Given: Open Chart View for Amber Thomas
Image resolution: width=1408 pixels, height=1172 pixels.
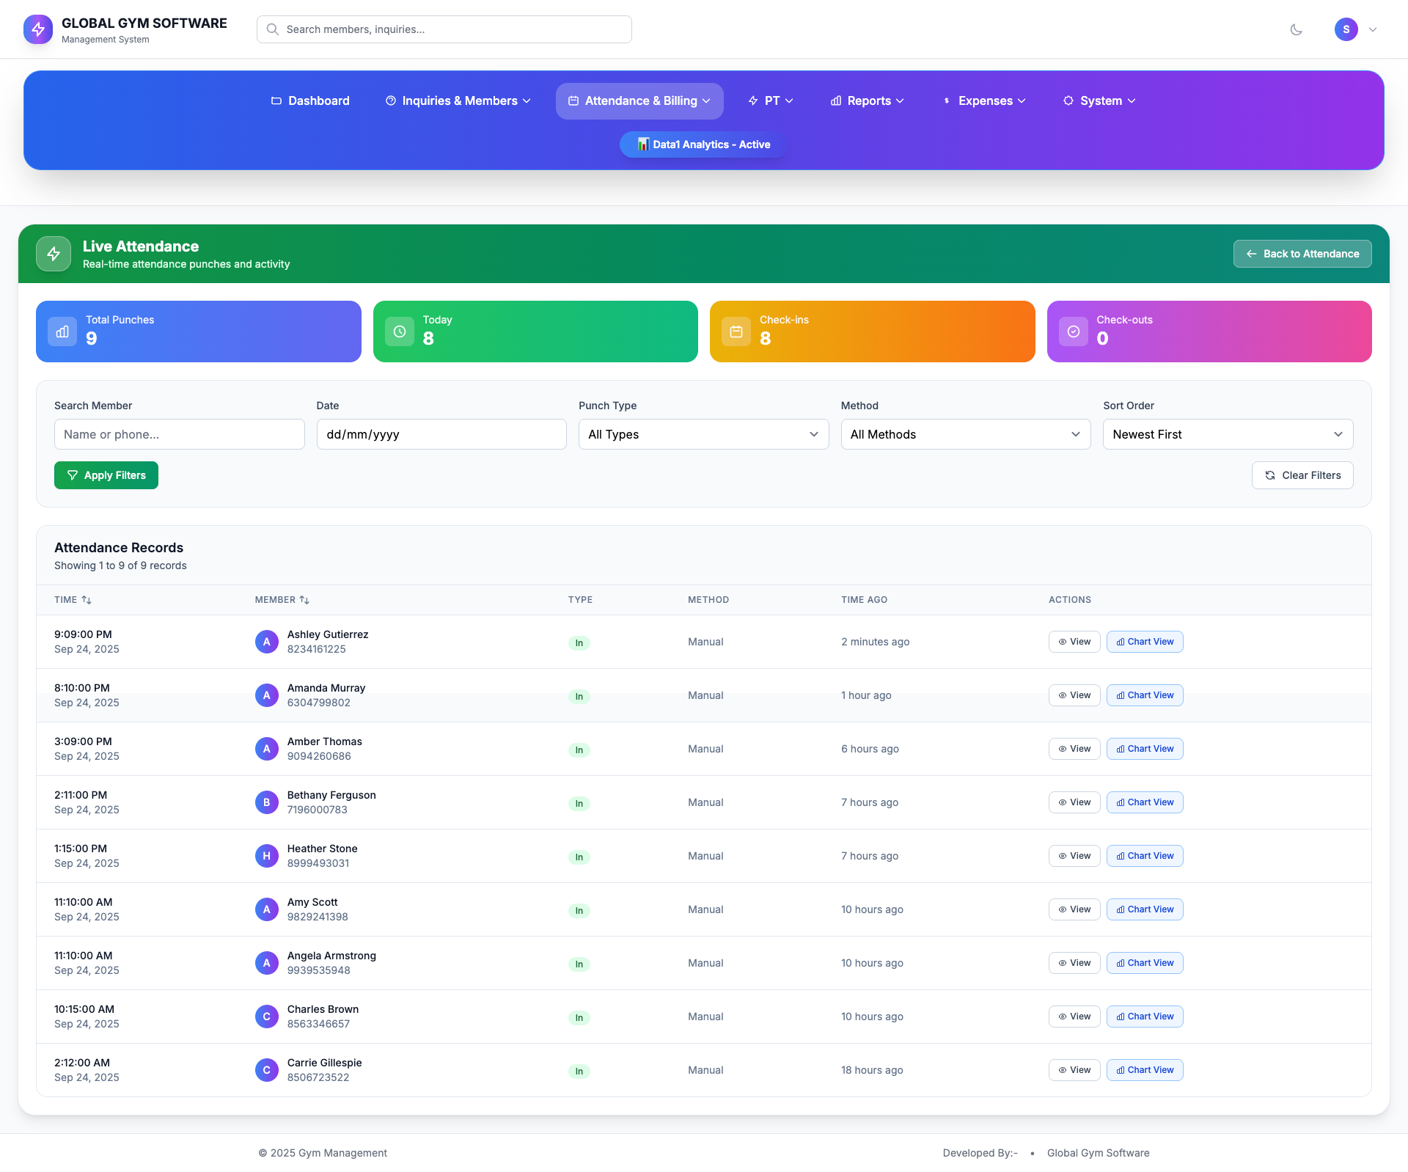Looking at the screenshot, I should click(1144, 749).
